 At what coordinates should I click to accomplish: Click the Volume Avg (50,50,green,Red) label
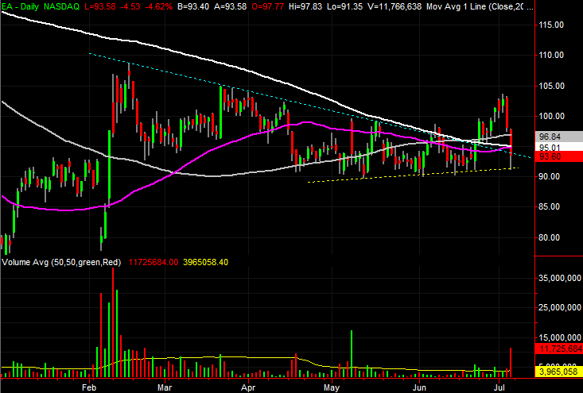61,262
